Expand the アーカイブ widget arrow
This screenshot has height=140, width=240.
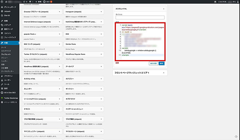[101, 66]
